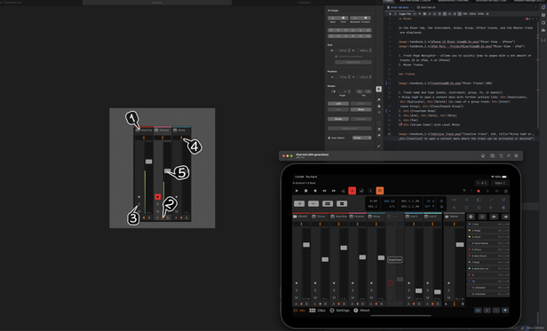Click the DRUMS track volume fader
Screen dimensions: 547x331
pos(306,245)
